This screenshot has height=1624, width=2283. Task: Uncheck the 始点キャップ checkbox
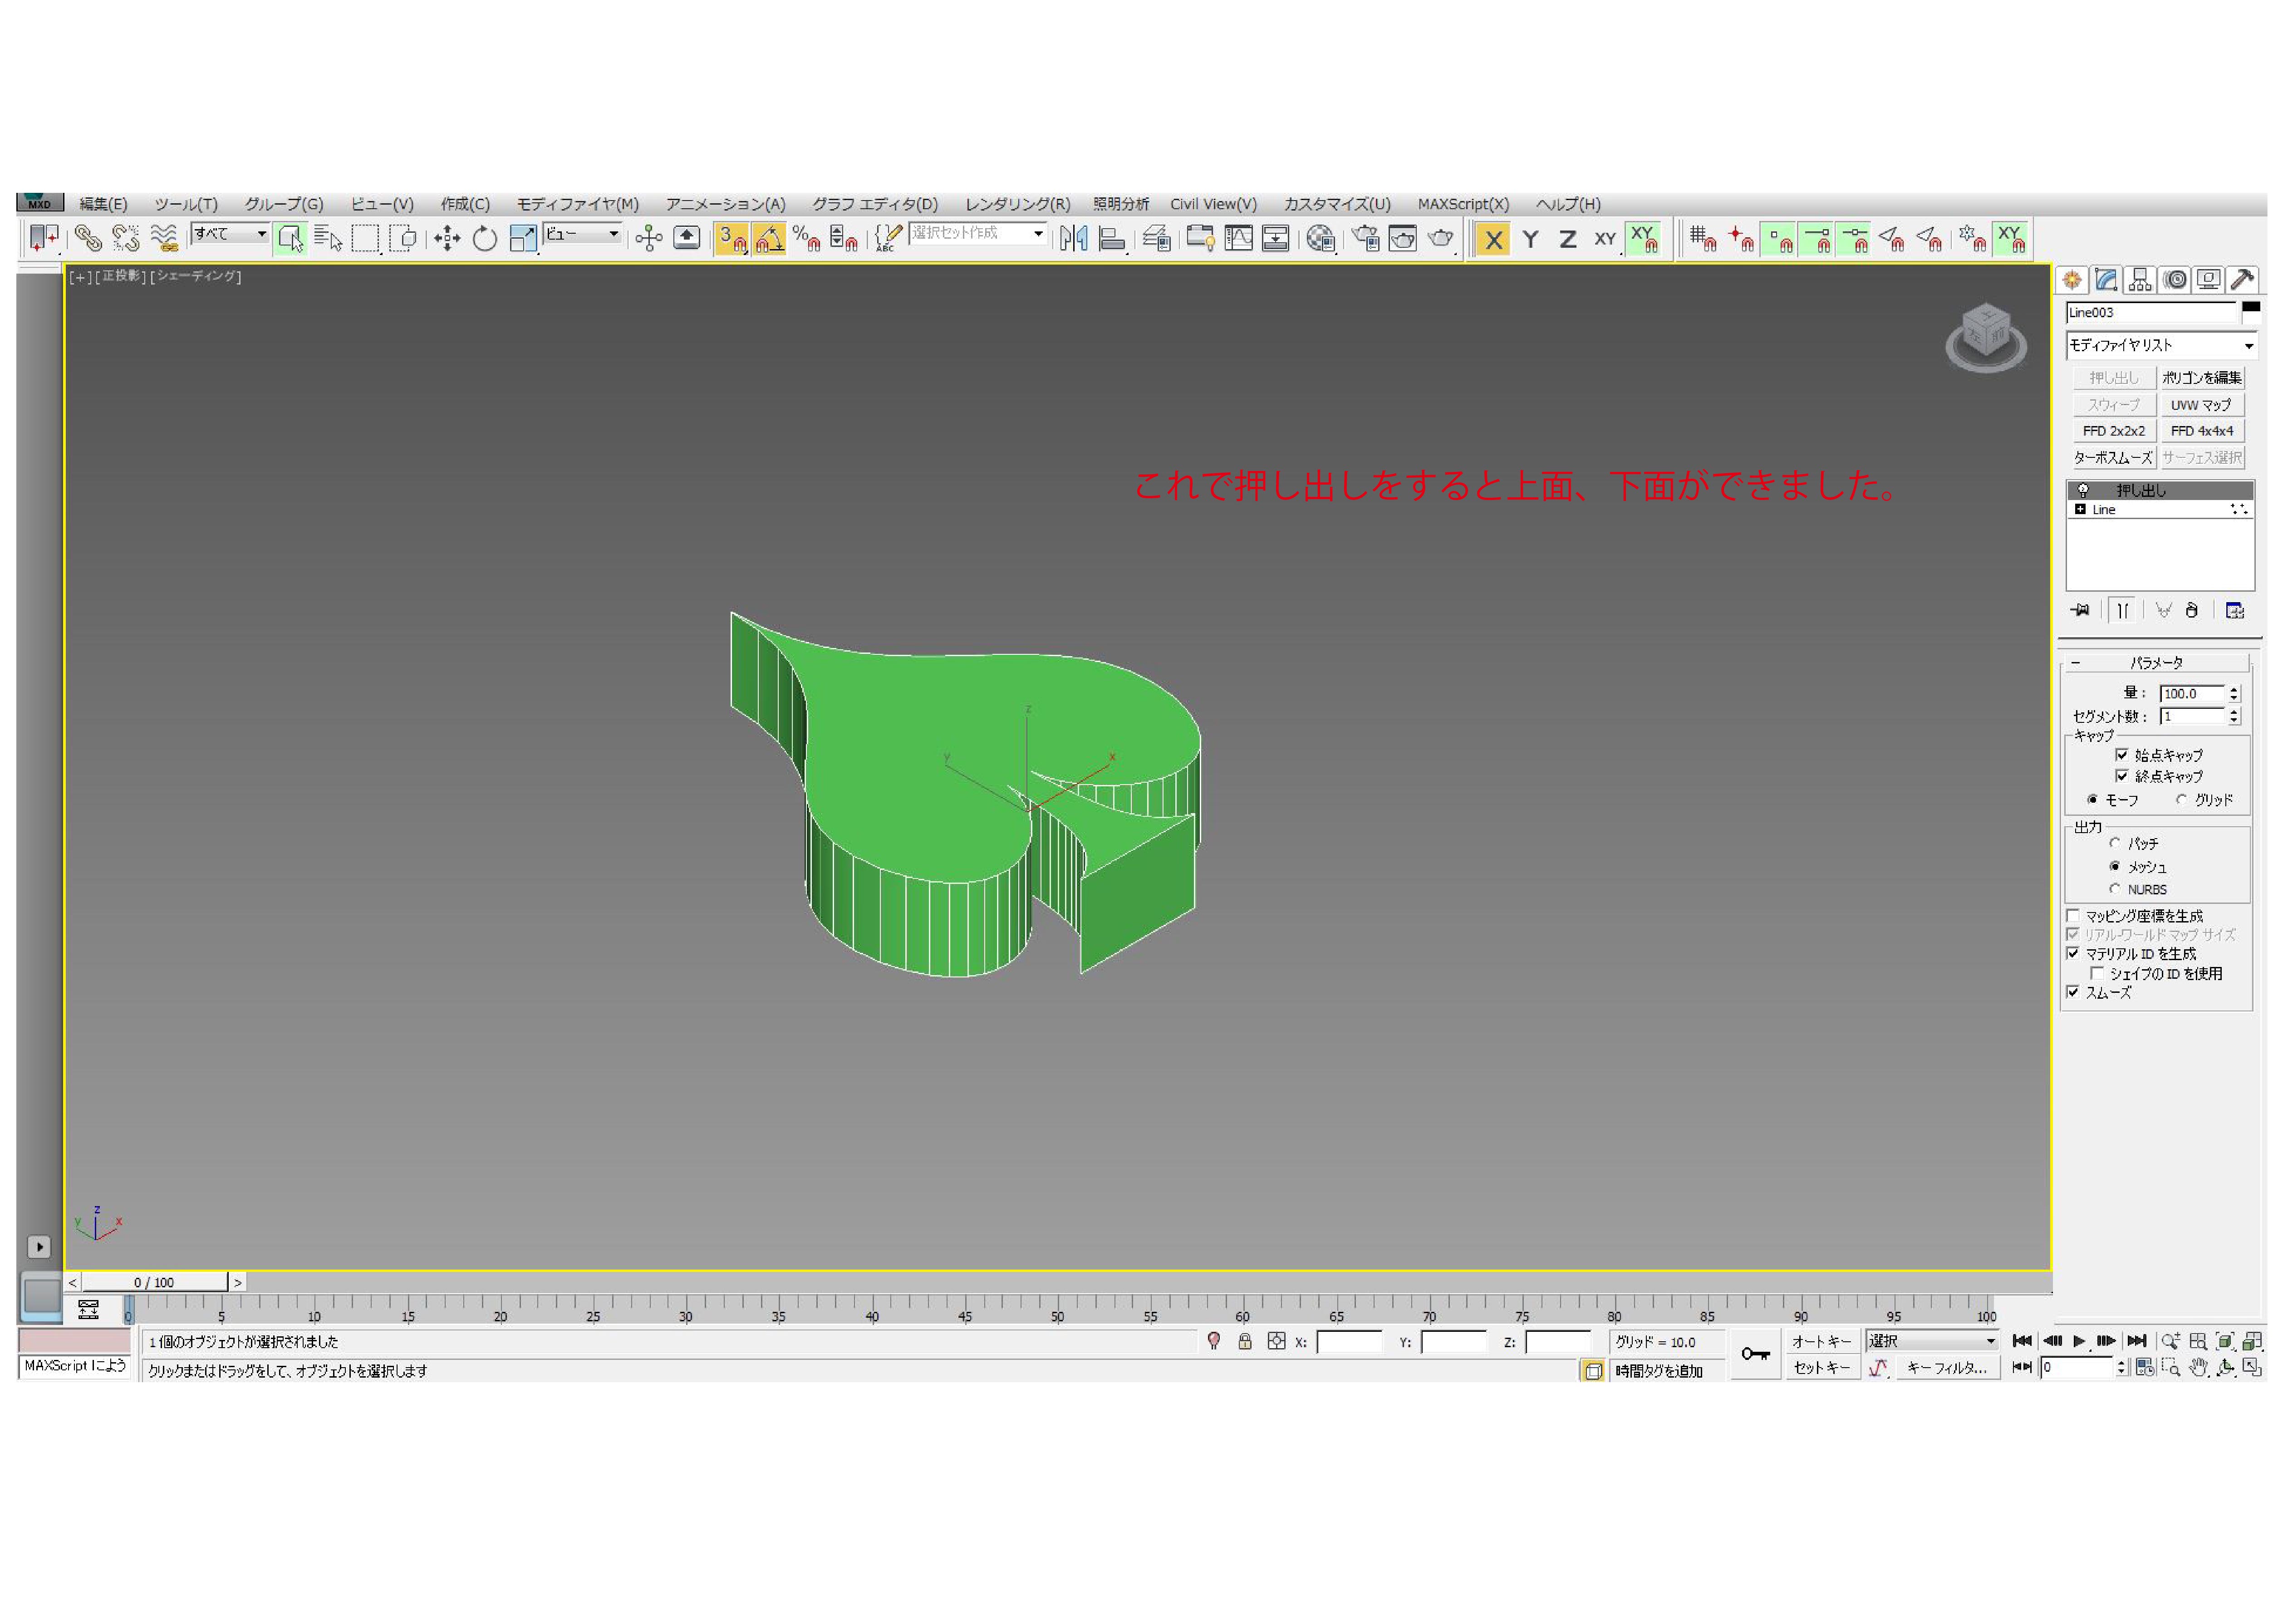(2121, 755)
